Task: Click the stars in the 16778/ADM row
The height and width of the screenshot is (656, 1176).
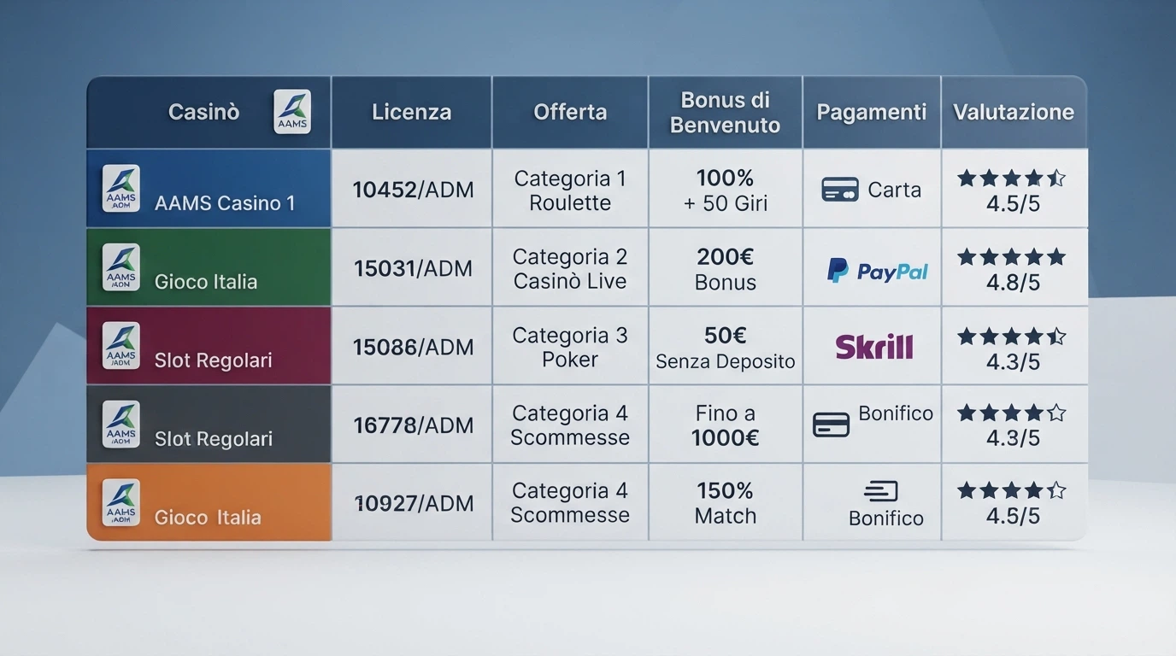Action: [1012, 413]
